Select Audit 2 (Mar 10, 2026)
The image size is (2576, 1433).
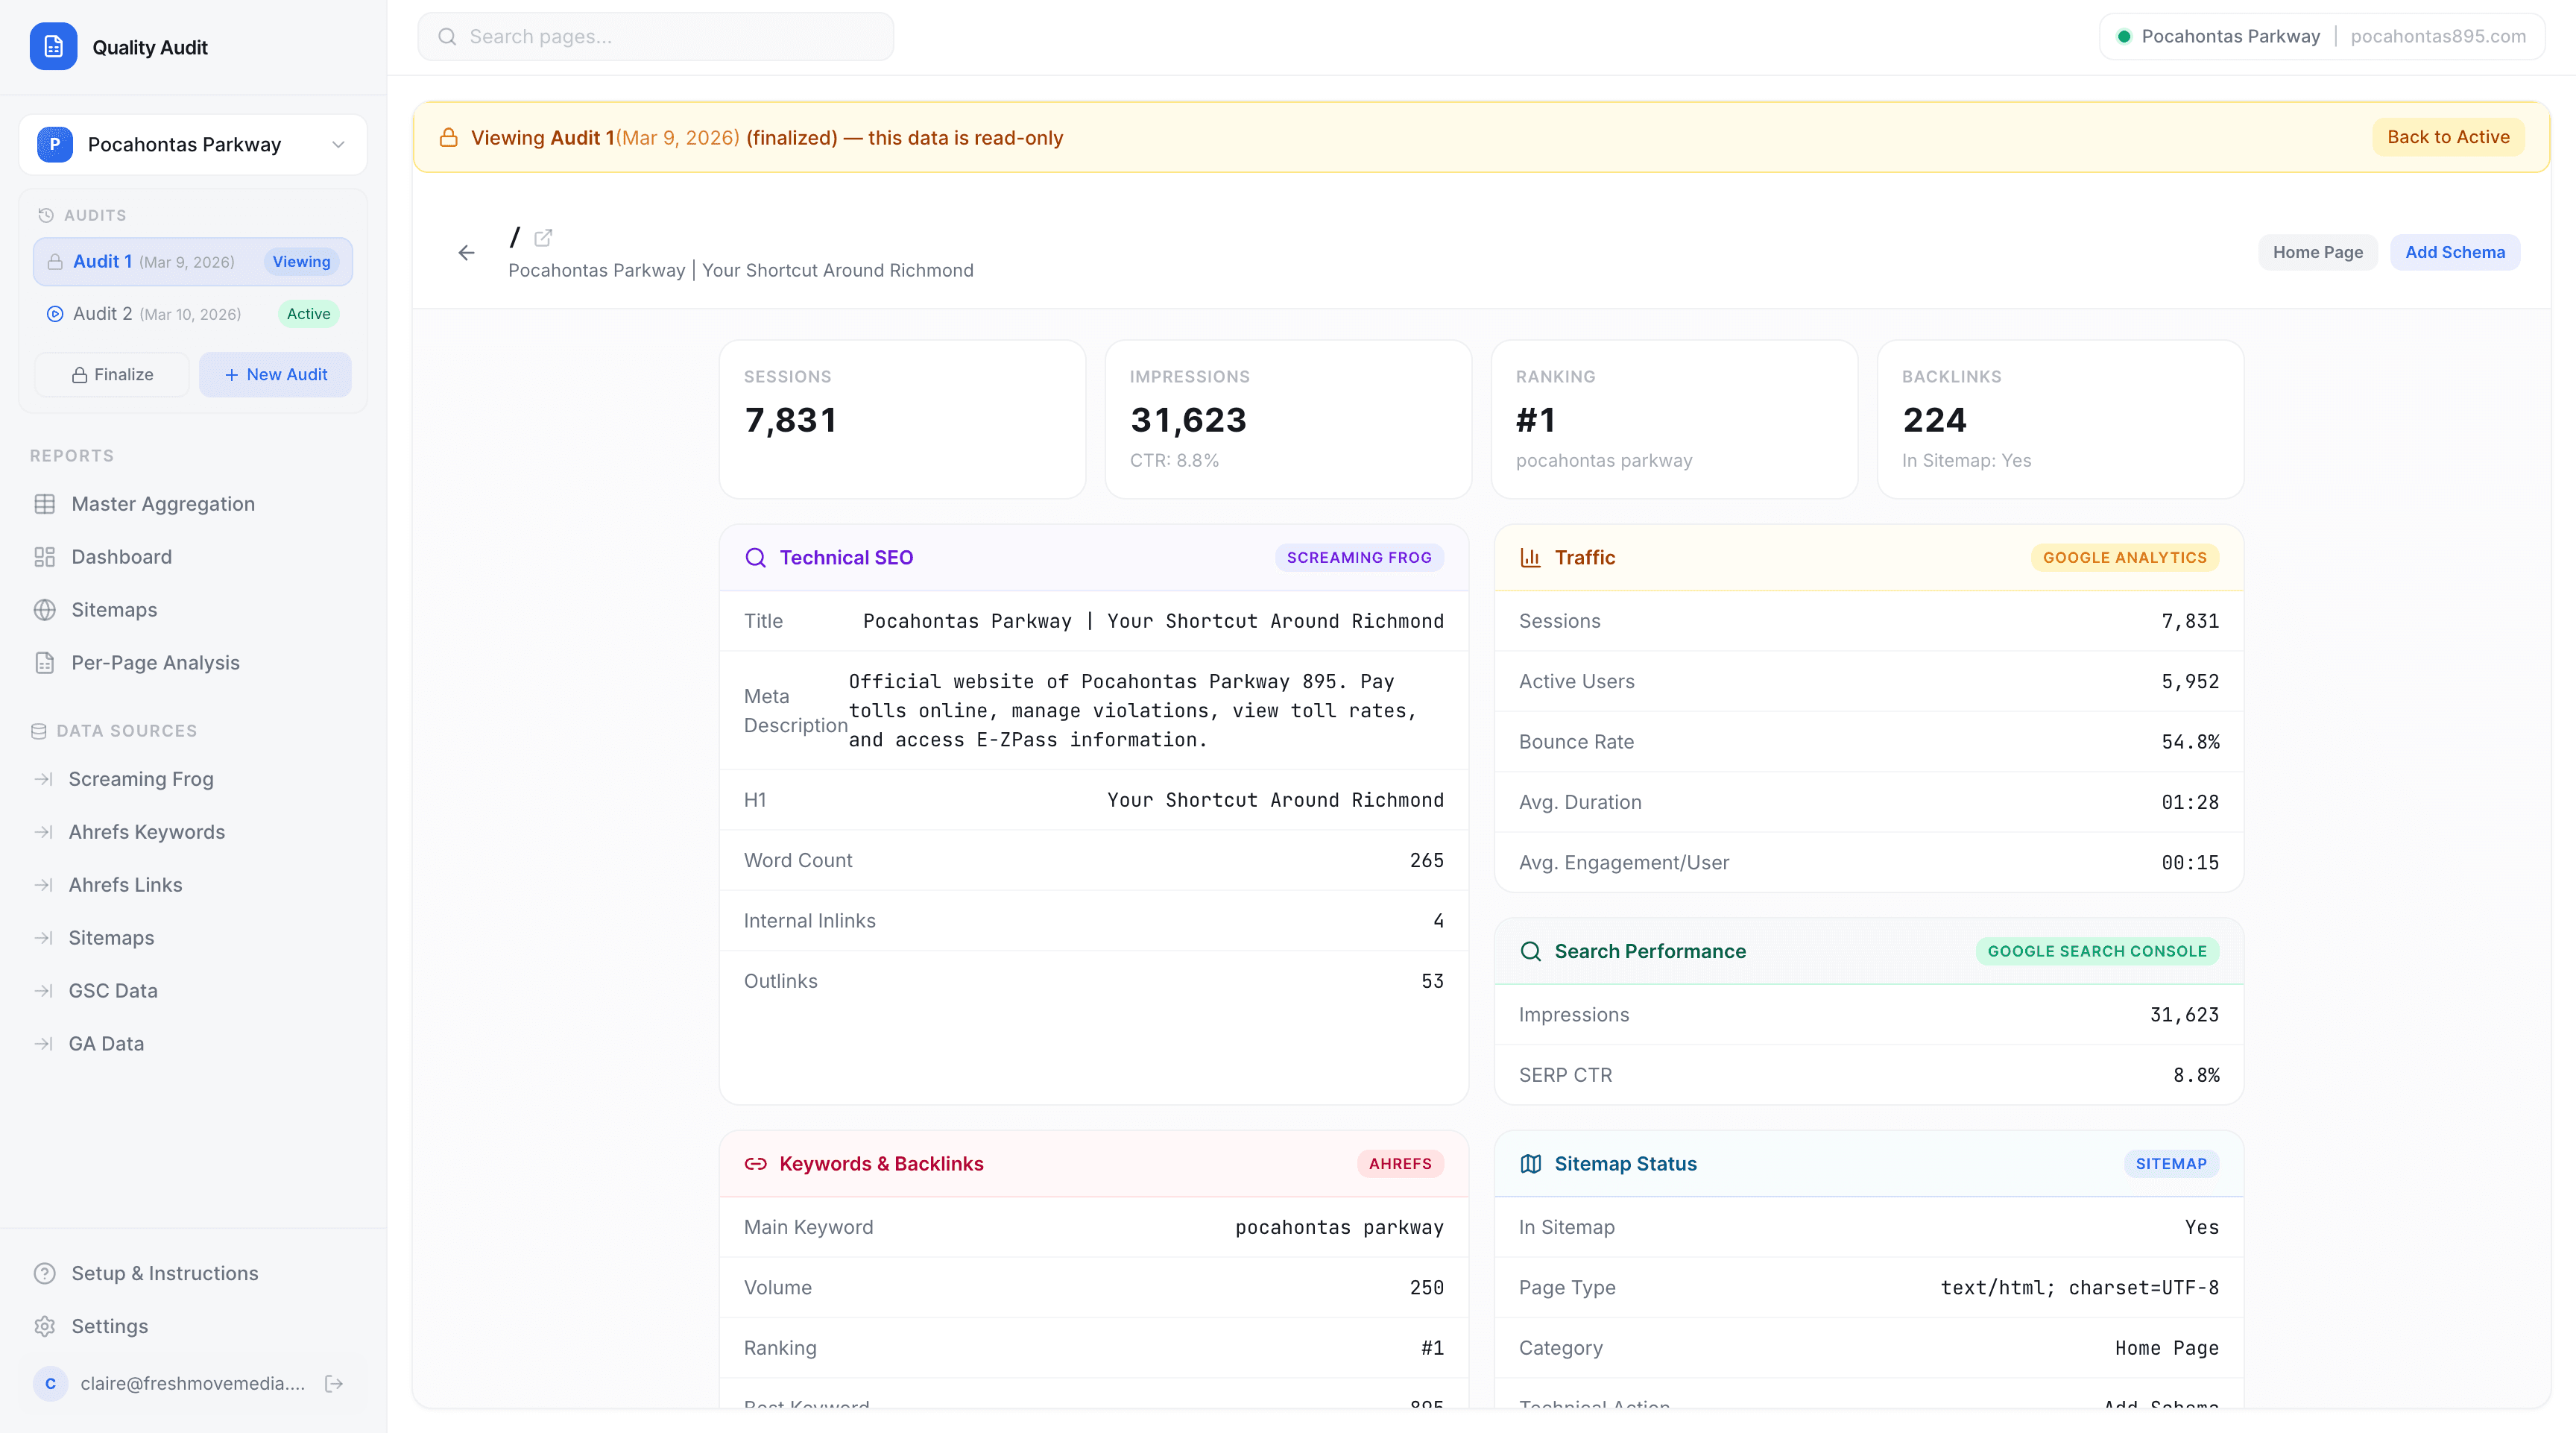pyautogui.click(x=193, y=313)
